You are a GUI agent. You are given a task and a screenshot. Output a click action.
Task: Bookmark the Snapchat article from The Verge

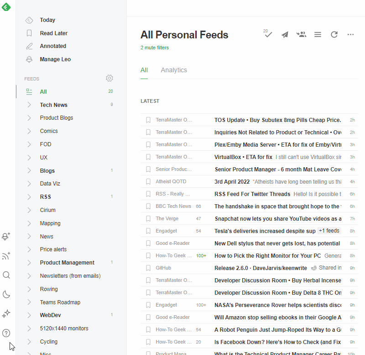click(148, 218)
